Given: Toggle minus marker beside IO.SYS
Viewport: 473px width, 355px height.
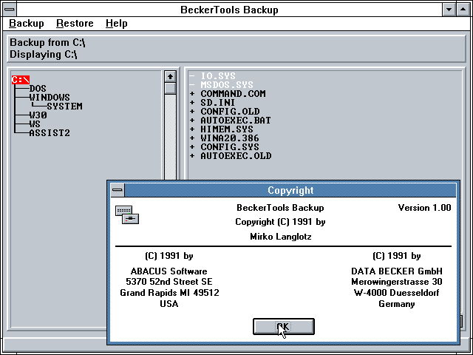Looking at the screenshot, I should pyautogui.click(x=192, y=75).
